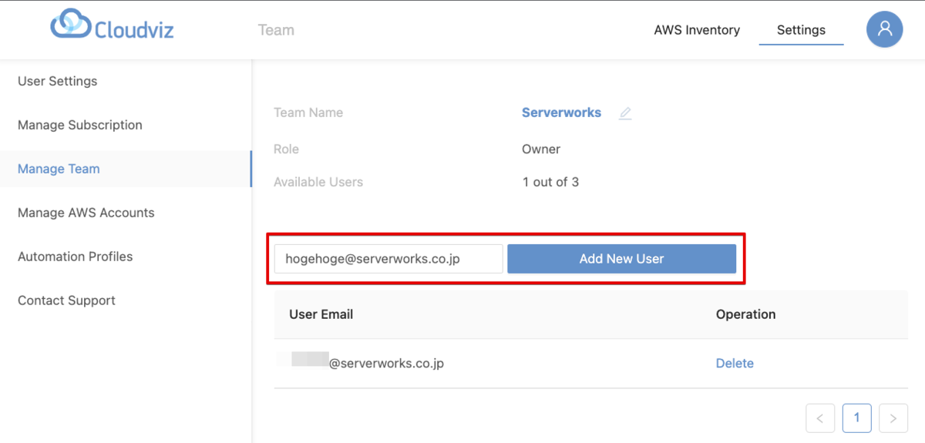Delete the serverworks.co.jp user

click(735, 363)
